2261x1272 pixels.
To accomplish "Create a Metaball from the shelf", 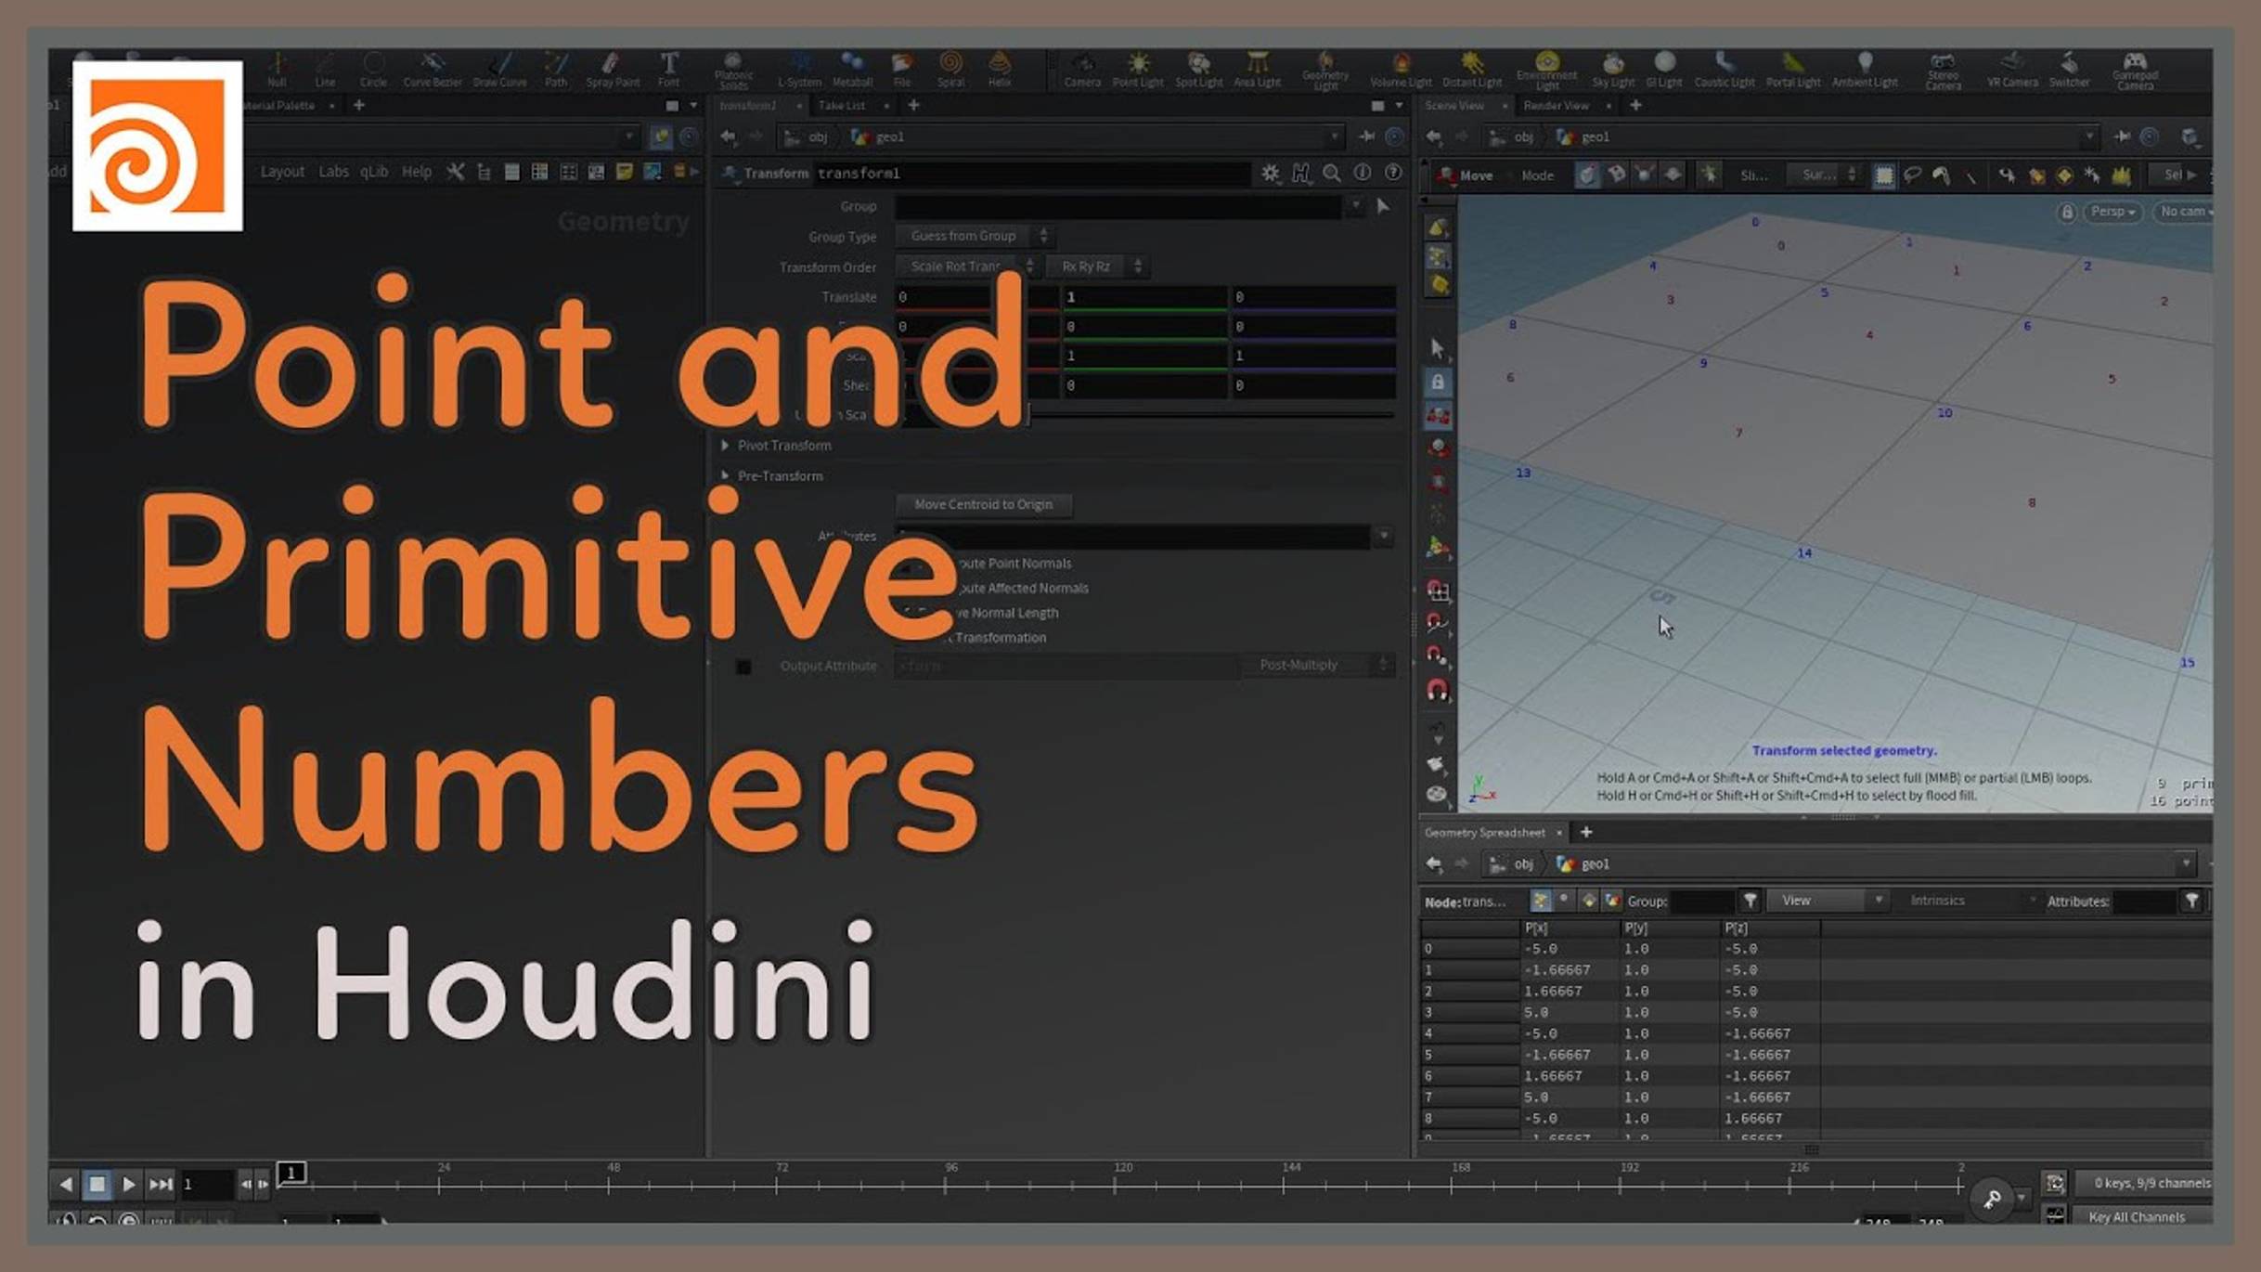I will coord(853,70).
